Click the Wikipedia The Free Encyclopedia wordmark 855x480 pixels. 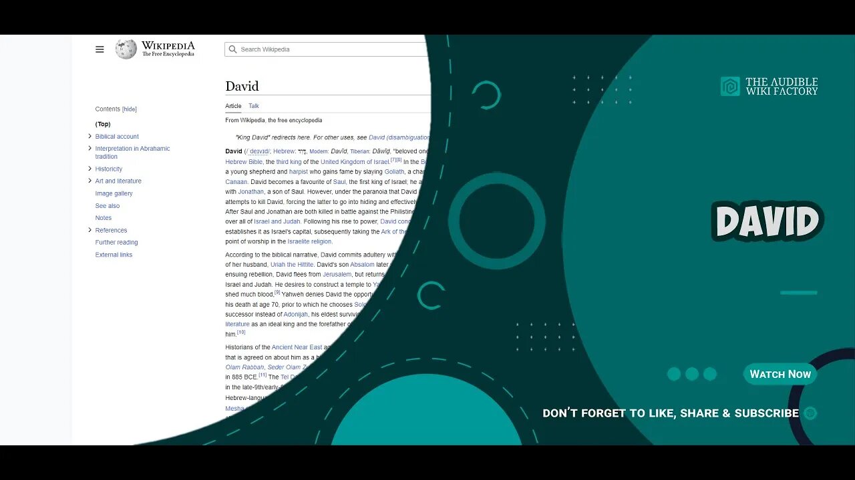click(168, 49)
